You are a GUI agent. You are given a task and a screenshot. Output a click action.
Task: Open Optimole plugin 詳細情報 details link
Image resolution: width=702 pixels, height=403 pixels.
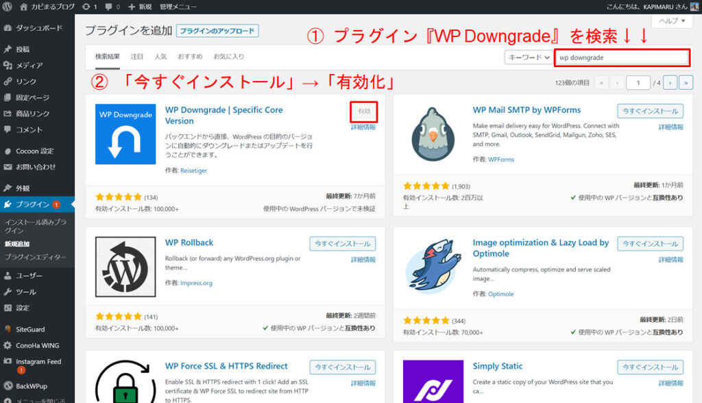[x=670, y=260]
